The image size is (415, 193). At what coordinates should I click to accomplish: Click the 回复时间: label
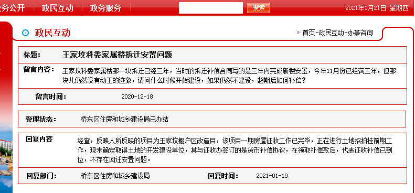coord(223,176)
